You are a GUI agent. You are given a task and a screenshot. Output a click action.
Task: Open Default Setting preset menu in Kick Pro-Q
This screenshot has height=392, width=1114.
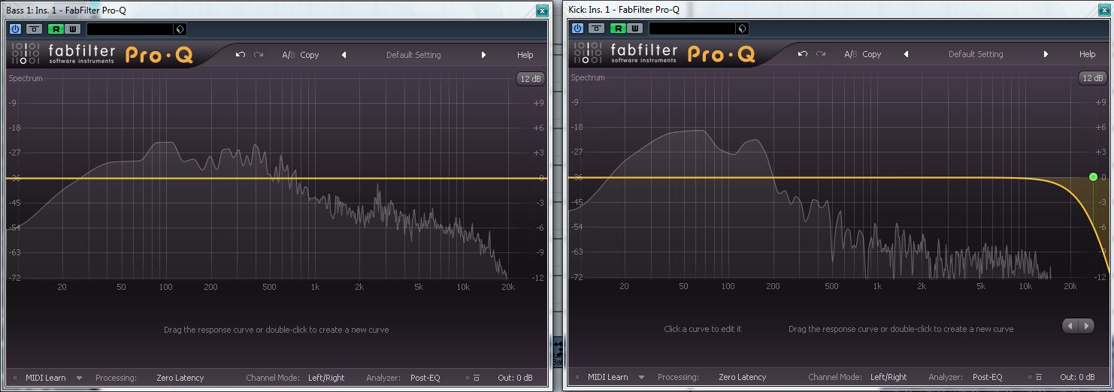point(976,54)
